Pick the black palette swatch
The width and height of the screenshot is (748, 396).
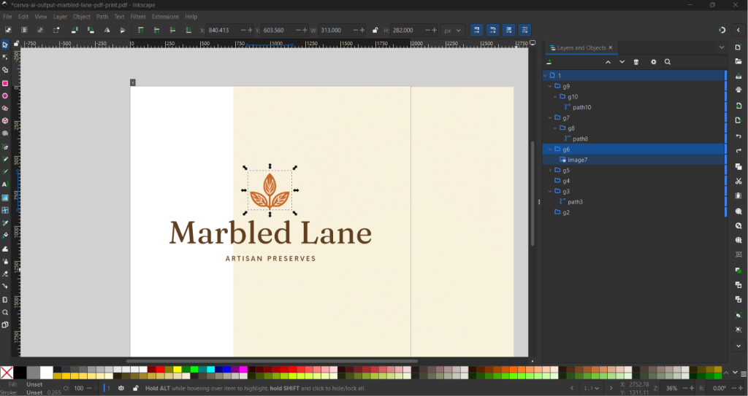20,373
